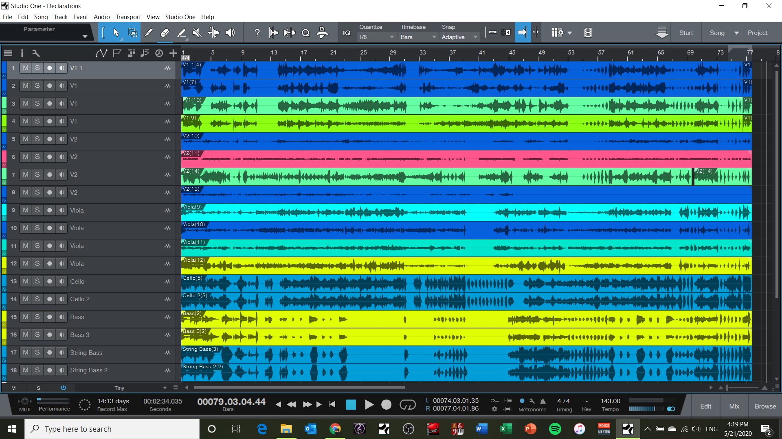Open the Event menu
Viewport: 782px width, 439px height.
coord(80,17)
